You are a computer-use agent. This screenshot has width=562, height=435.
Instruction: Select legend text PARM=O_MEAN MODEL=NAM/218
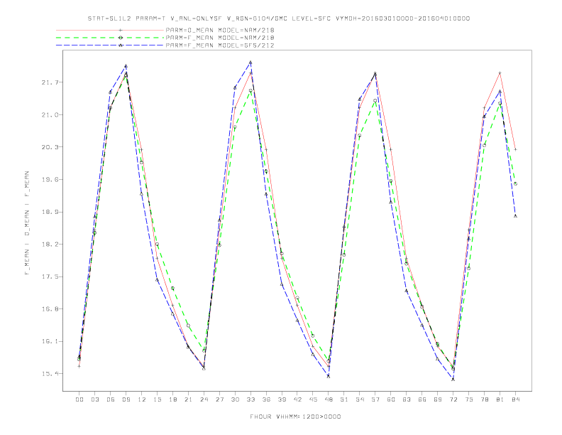(220, 30)
